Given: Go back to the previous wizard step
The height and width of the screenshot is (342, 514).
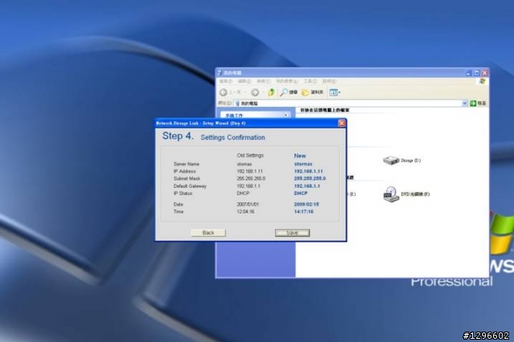Looking at the screenshot, I should pos(208,233).
